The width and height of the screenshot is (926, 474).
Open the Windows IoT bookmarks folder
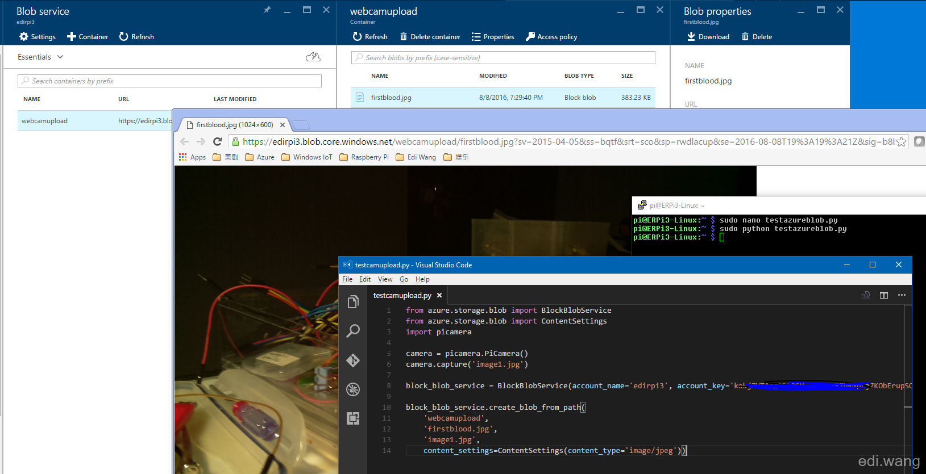tap(307, 157)
